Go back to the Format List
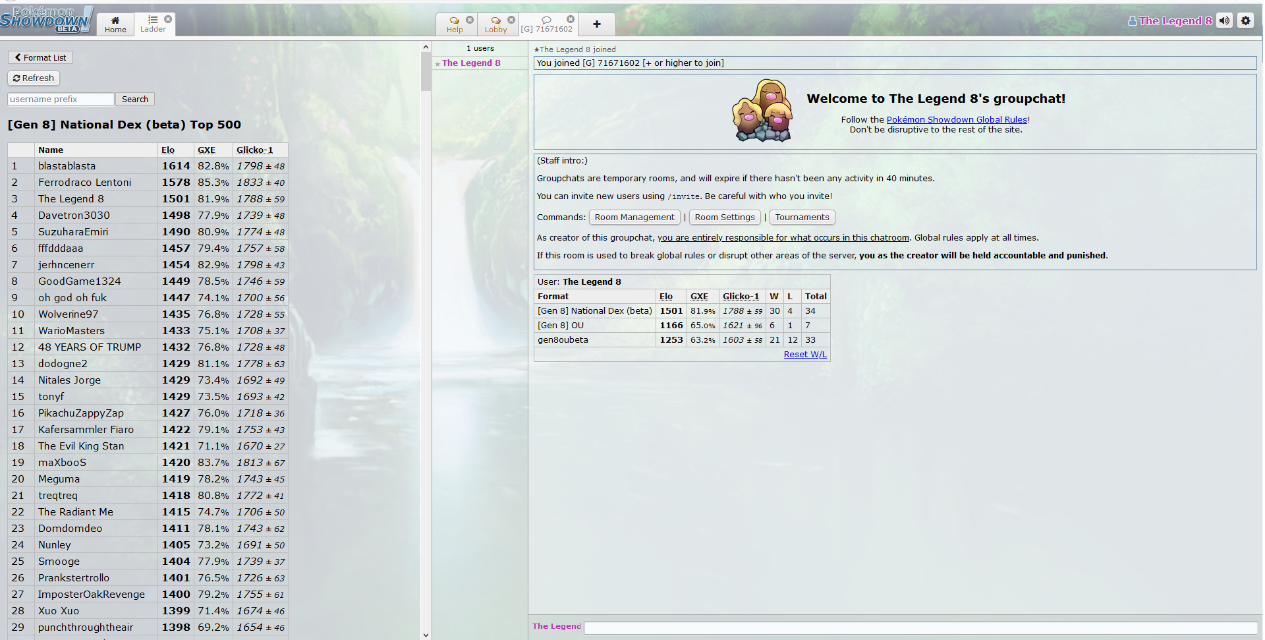 [40, 57]
